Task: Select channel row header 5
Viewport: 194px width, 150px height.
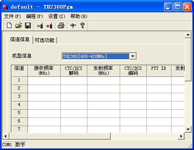Action: tap(19, 113)
